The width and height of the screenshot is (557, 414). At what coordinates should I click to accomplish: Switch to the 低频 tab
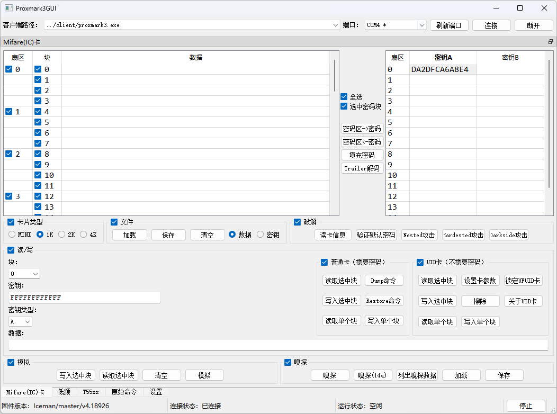pyautogui.click(x=64, y=392)
